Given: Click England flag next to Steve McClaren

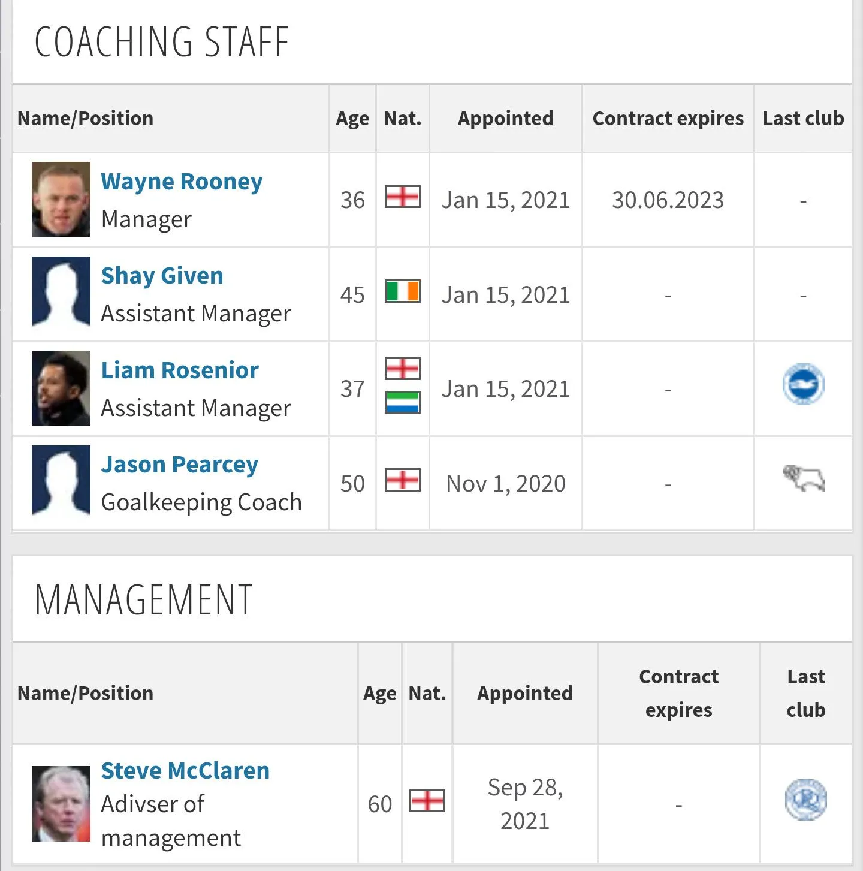Looking at the screenshot, I should coord(427,801).
